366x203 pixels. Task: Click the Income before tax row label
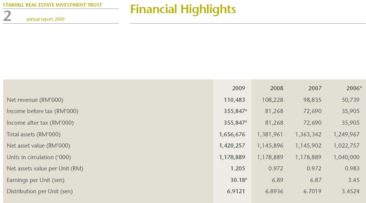[x=43, y=111]
